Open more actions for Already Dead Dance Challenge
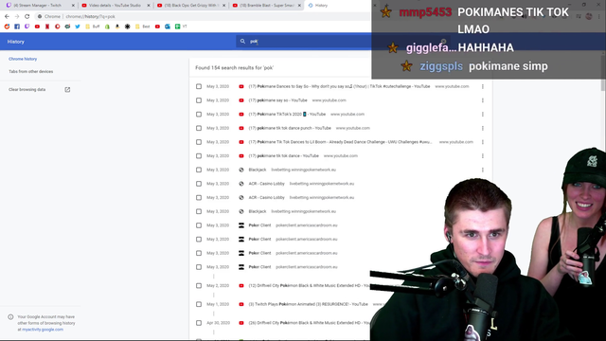The height and width of the screenshot is (341, 606). pyautogui.click(x=483, y=142)
